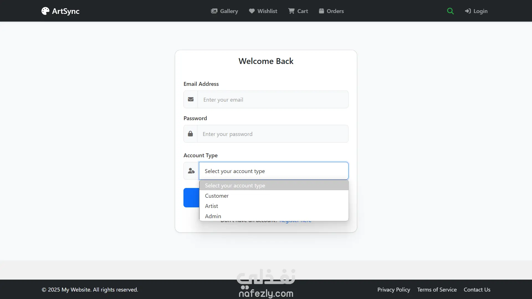Click the Wishlist heart icon

[x=252, y=11]
